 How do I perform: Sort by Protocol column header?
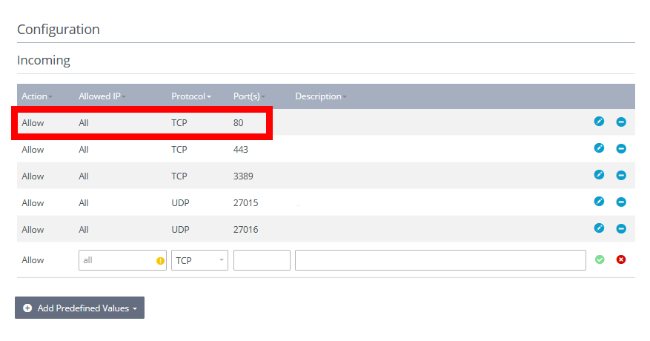[x=191, y=96]
